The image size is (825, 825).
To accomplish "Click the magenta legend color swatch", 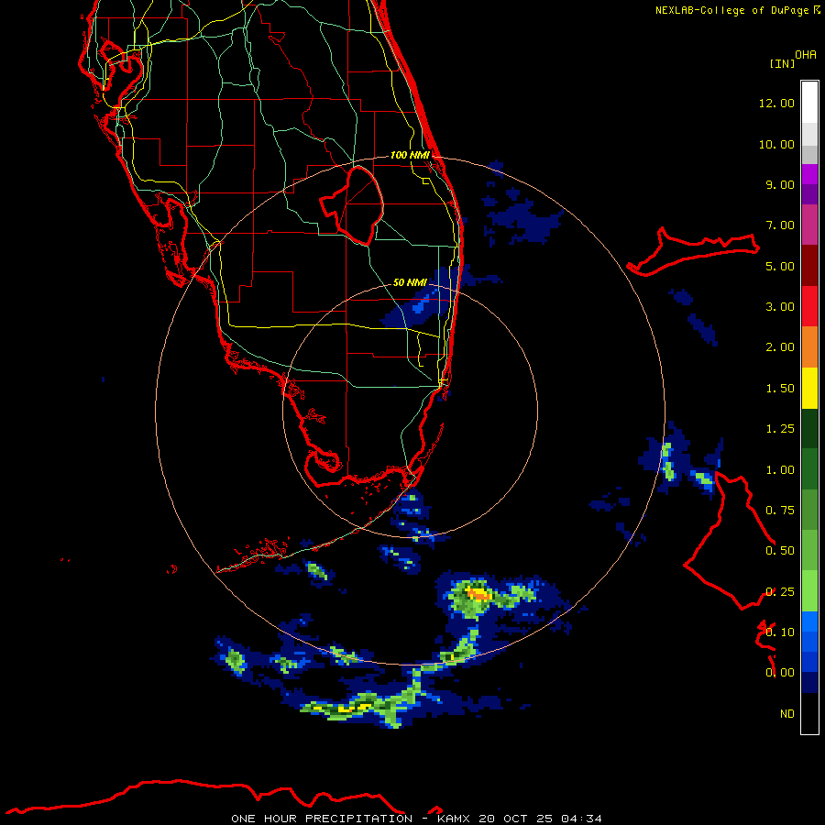I will coord(809,174).
